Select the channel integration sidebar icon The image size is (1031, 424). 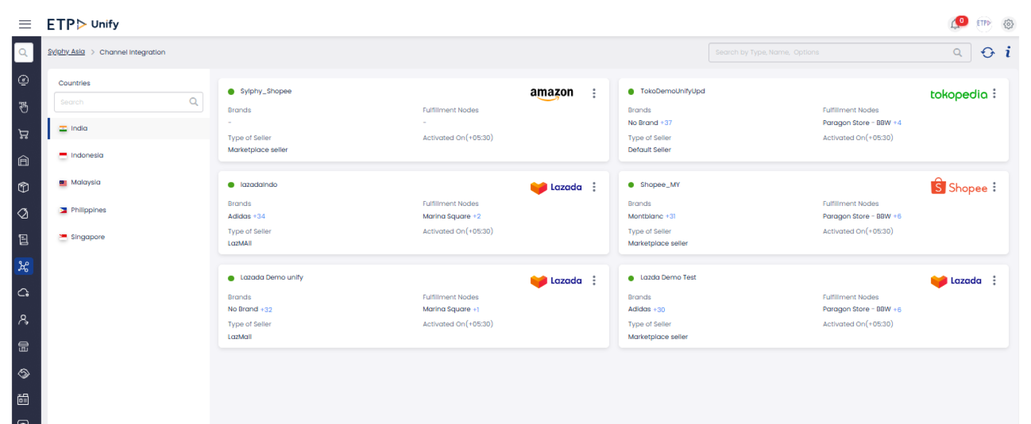coord(23,266)
